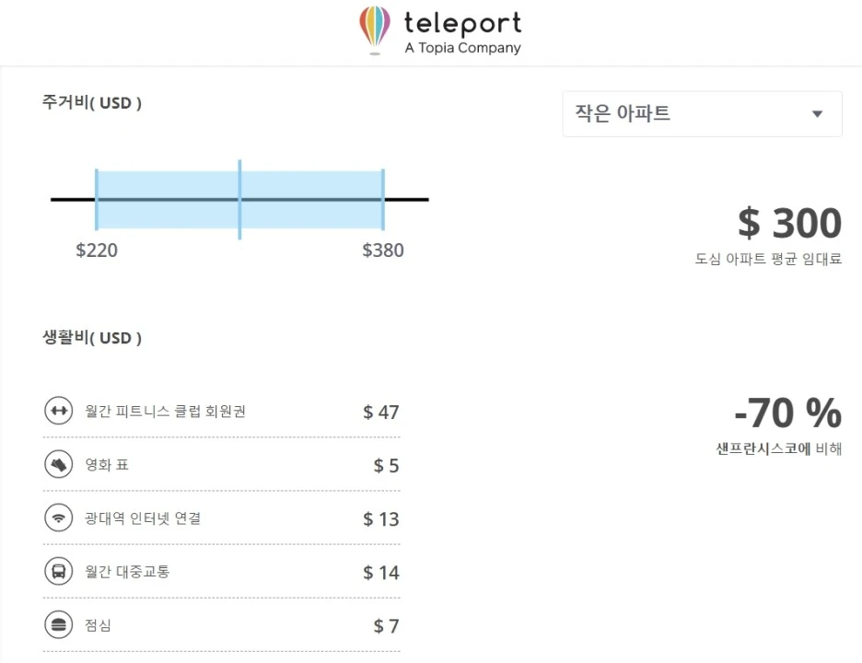Screen dimensions: 862x663
Task: Click the dropdown arrow next to 작은 아파트
Action: coord(817,114)
